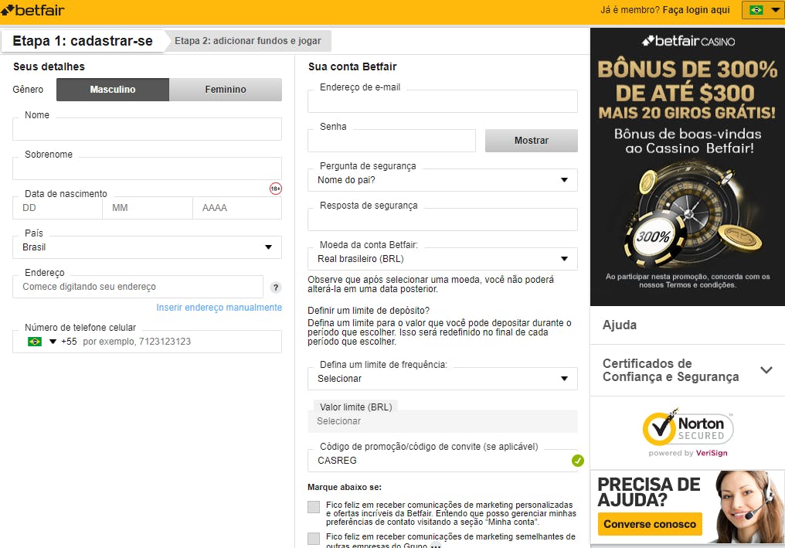This screenshot has height=548, width=785.
Task: Open the País dropdown showing Brasil
Action: [147, 247]
